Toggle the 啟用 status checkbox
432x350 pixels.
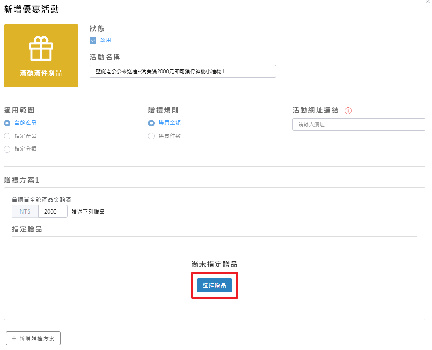93,40
